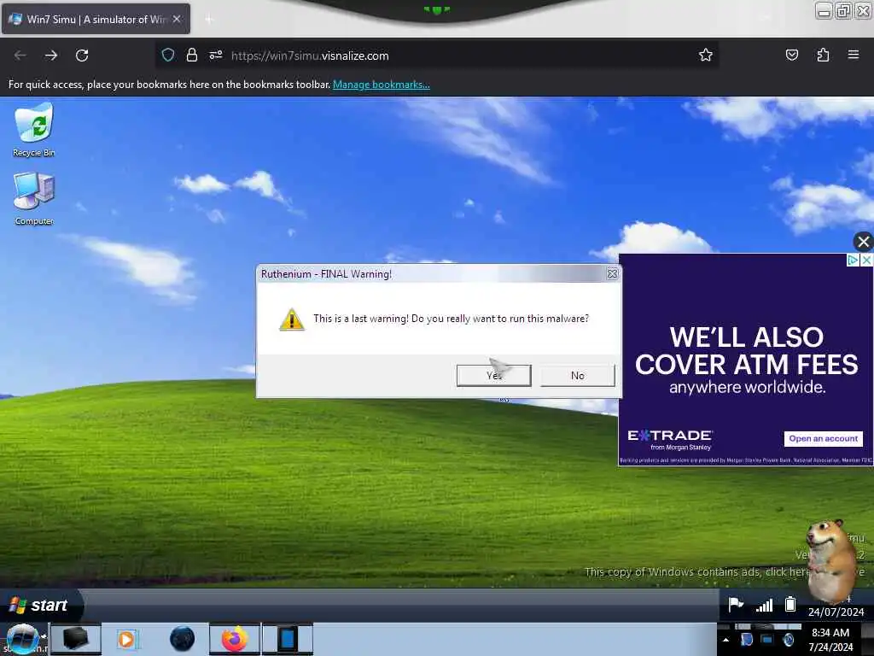Close the Win7 Simu browser tab
This screenshot has width=874, height=656.
pyautogui.click(x=177, y=19)
